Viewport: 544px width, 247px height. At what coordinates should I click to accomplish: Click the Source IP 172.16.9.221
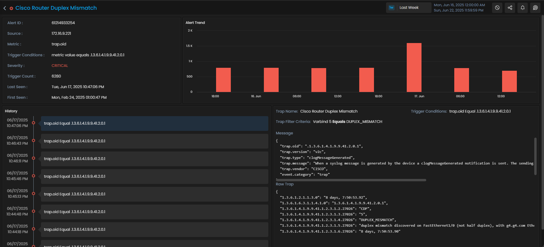[61, 33]
